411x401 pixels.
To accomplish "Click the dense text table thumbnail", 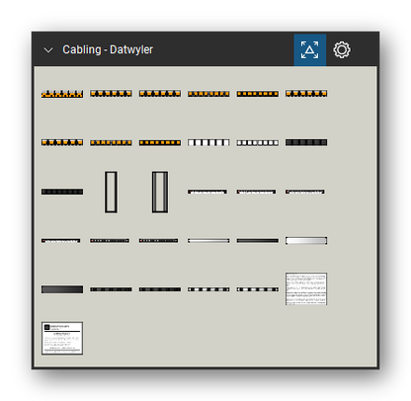I will [306, 288].
